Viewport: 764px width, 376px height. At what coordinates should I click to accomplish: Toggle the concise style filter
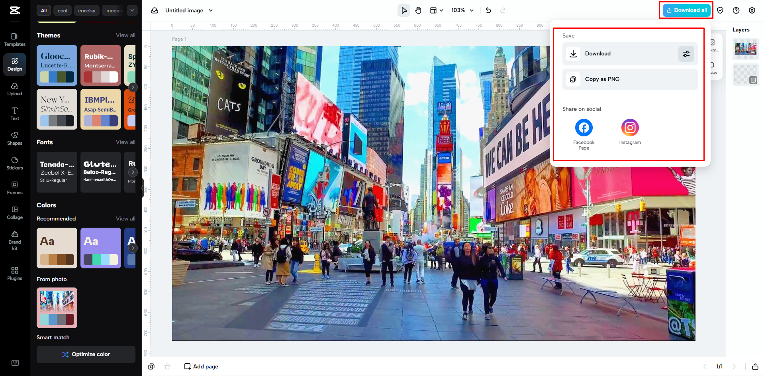click(86, 10)
